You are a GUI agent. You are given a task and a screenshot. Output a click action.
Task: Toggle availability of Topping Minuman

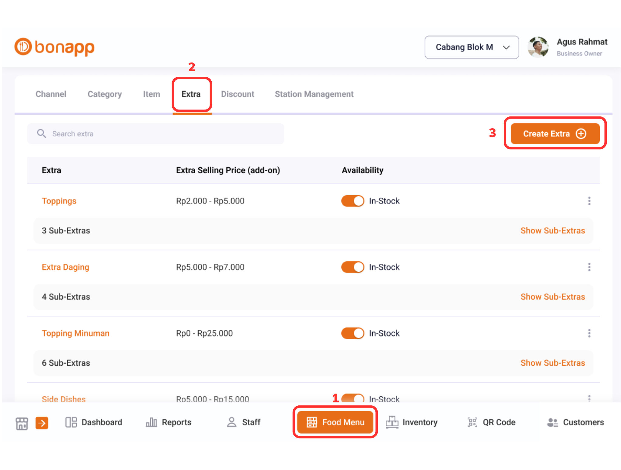click(352, 333)
